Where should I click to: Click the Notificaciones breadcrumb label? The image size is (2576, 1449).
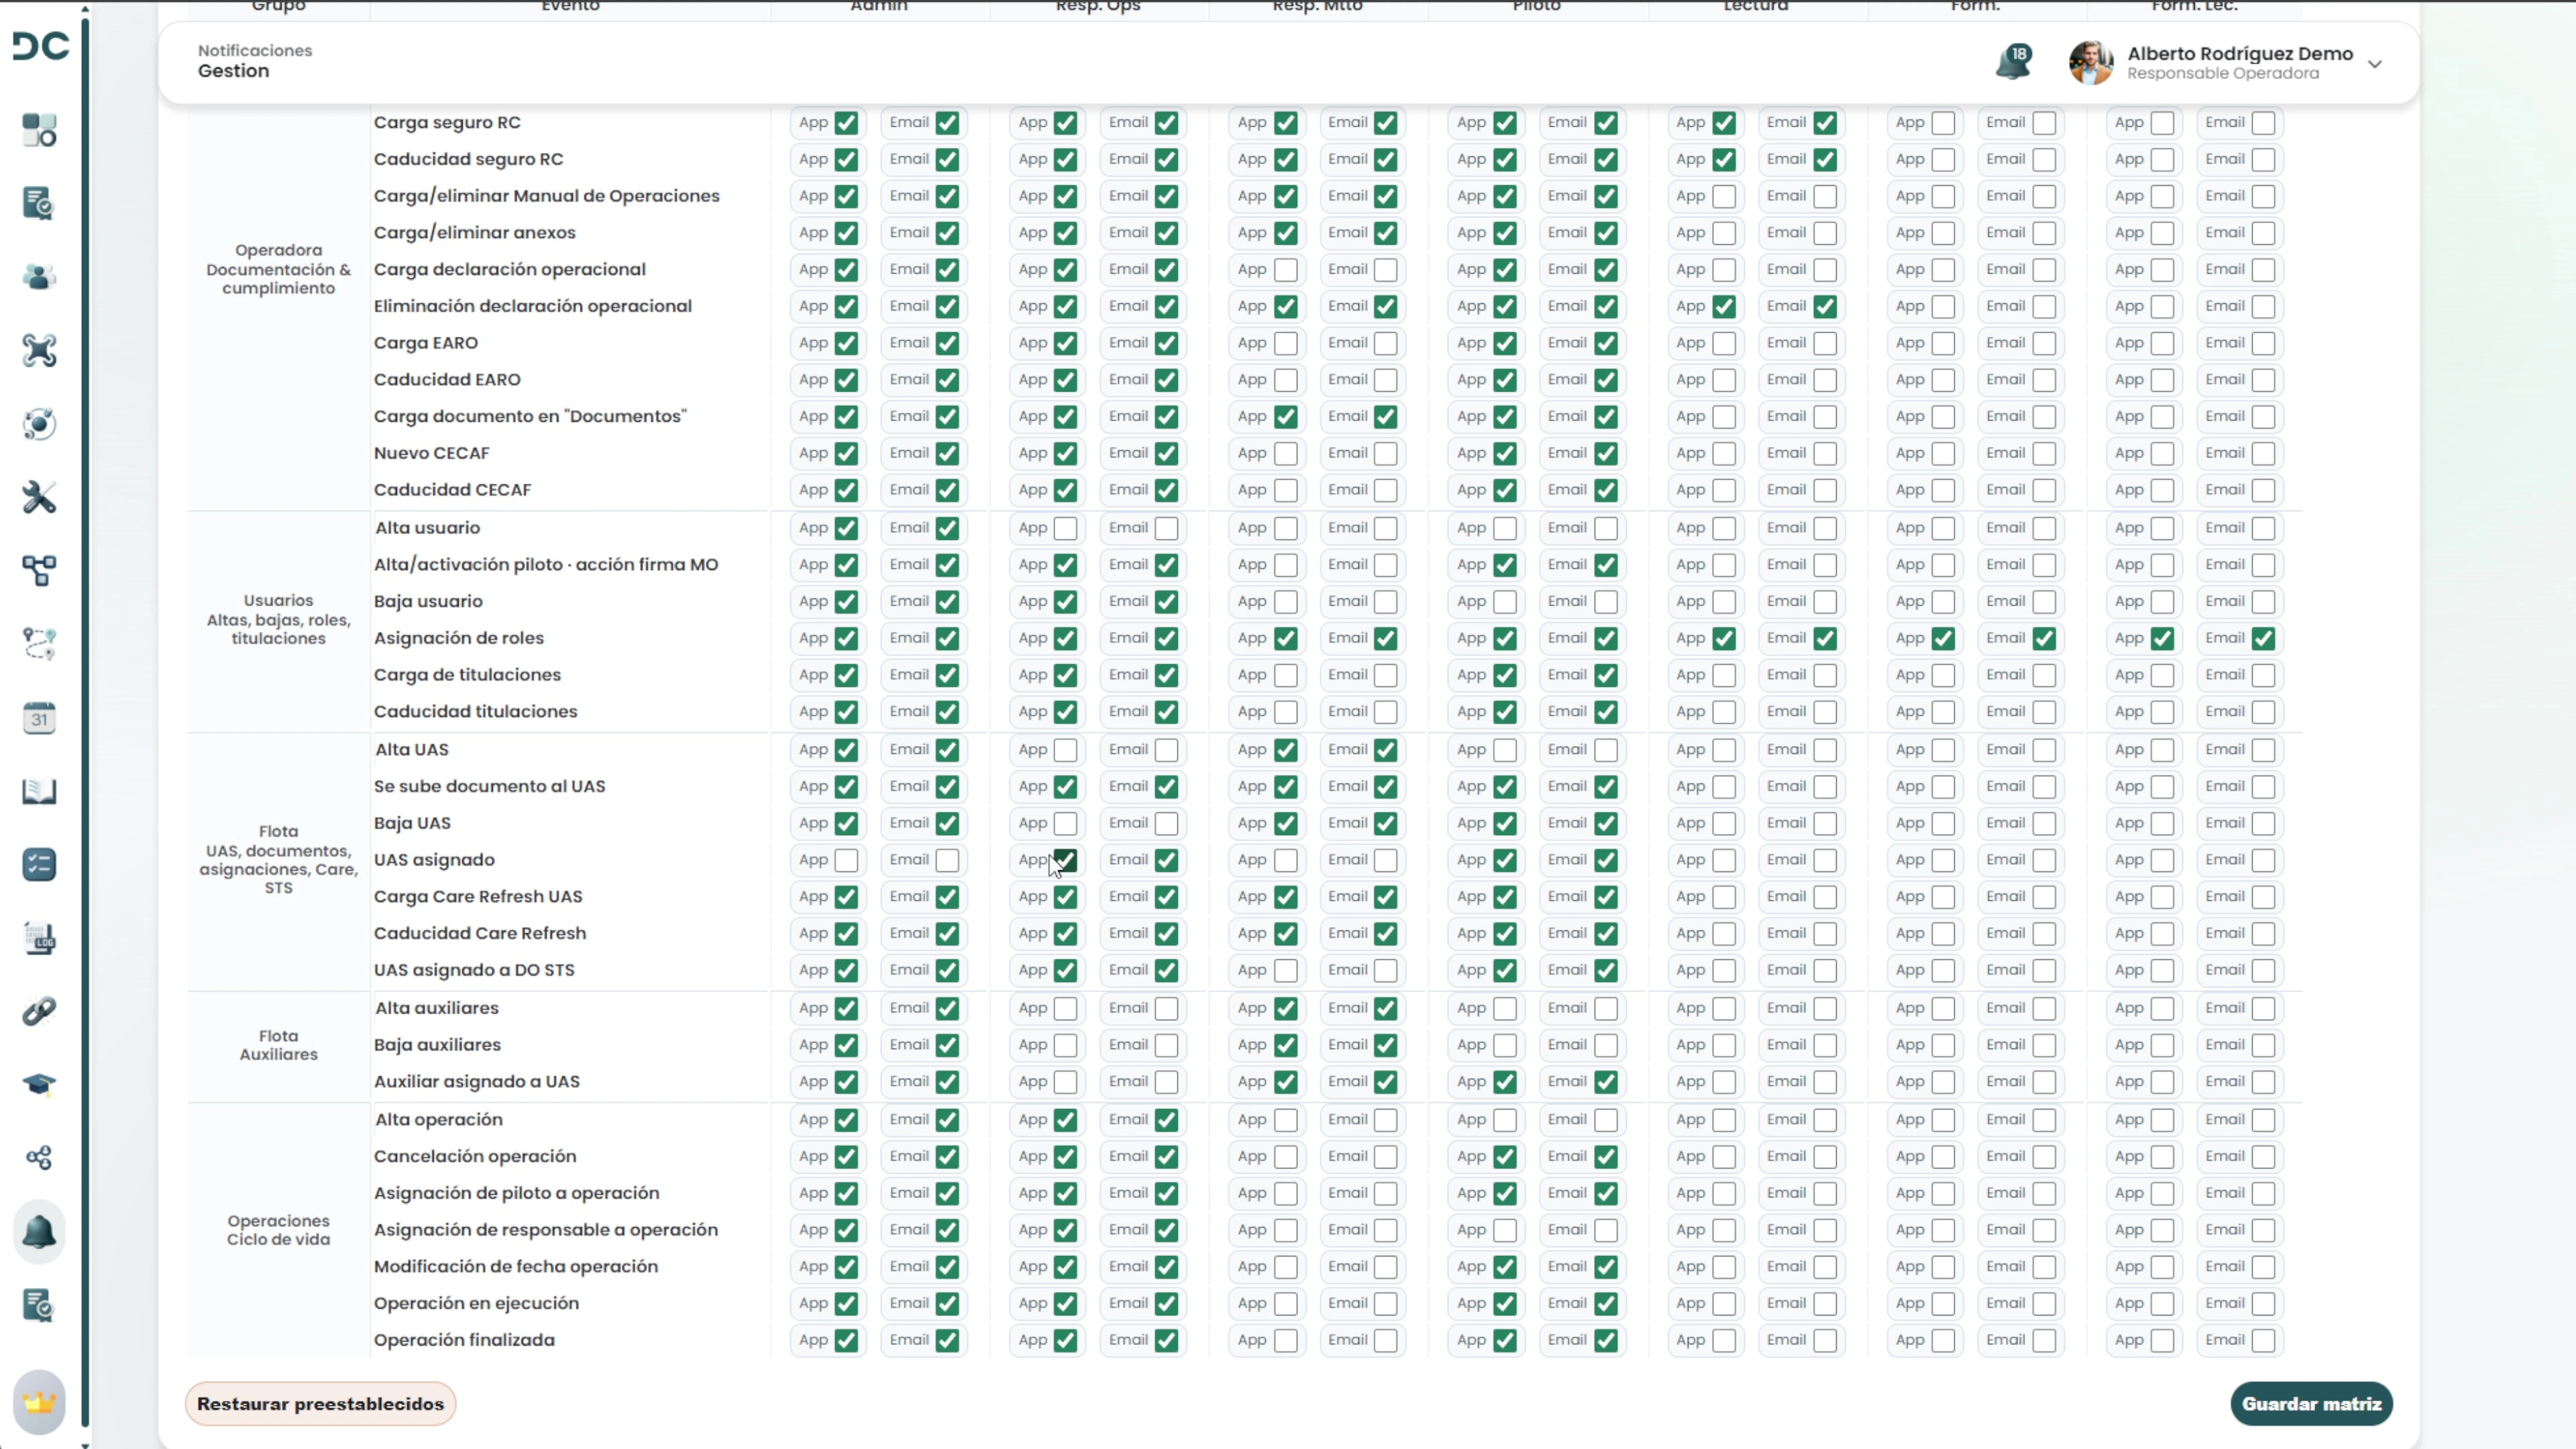[255, 50]
